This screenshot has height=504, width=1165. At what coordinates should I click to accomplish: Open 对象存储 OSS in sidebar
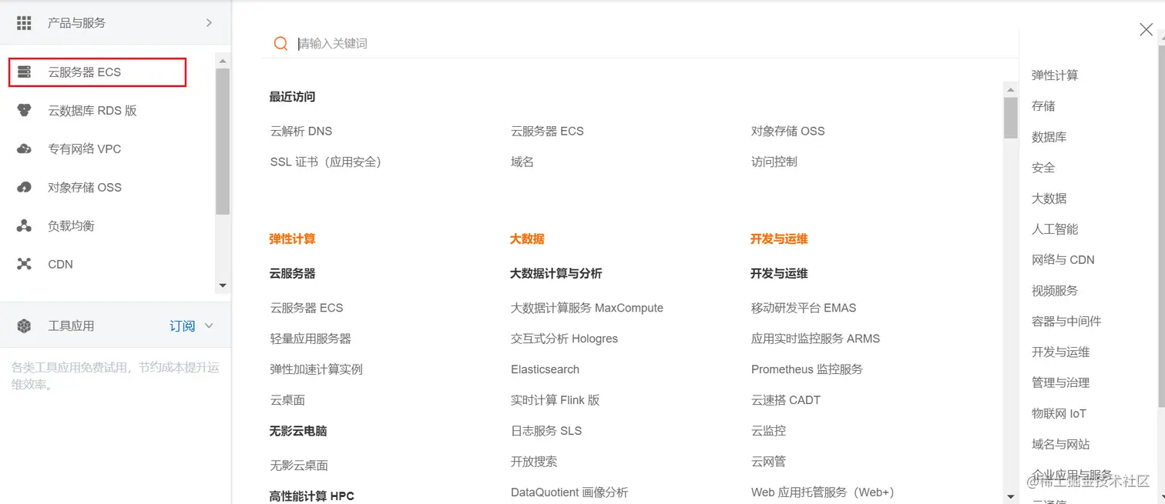pos(85,188)
